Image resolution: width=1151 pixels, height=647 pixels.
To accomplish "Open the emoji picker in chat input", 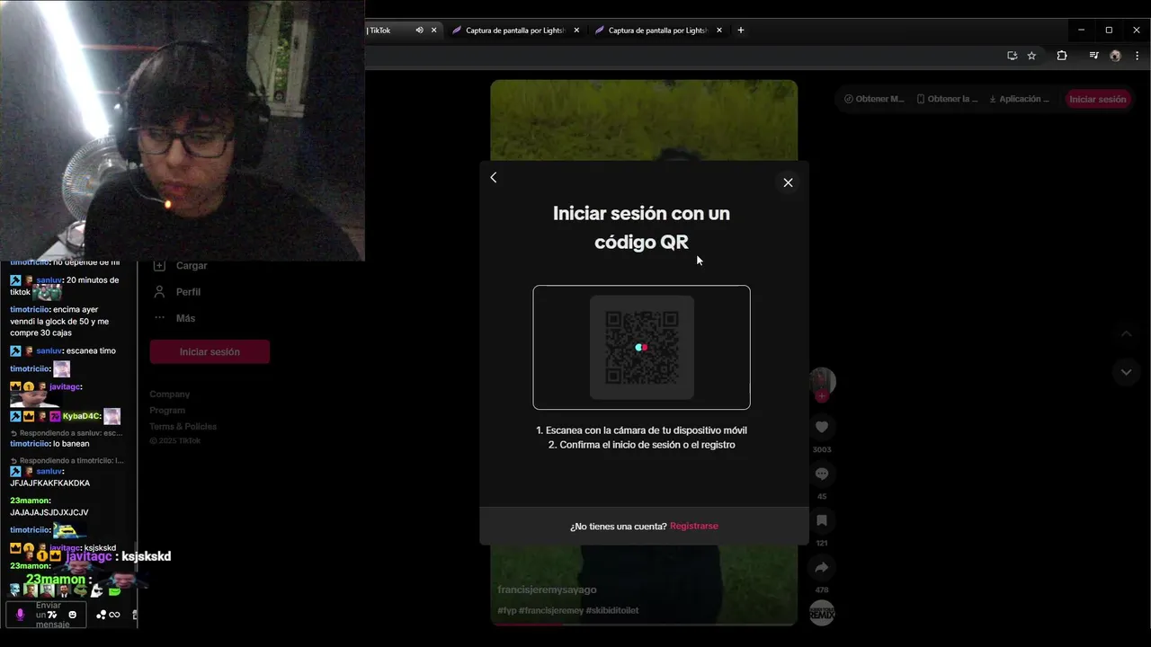I will [73, 615].
